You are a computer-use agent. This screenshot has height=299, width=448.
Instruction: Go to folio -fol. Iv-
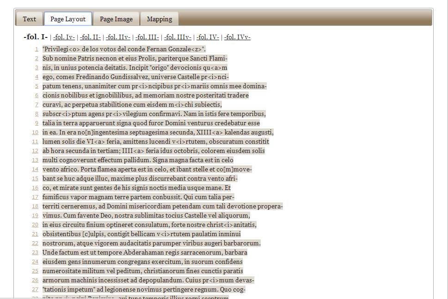pyautogui.click(x=64, y=37)
